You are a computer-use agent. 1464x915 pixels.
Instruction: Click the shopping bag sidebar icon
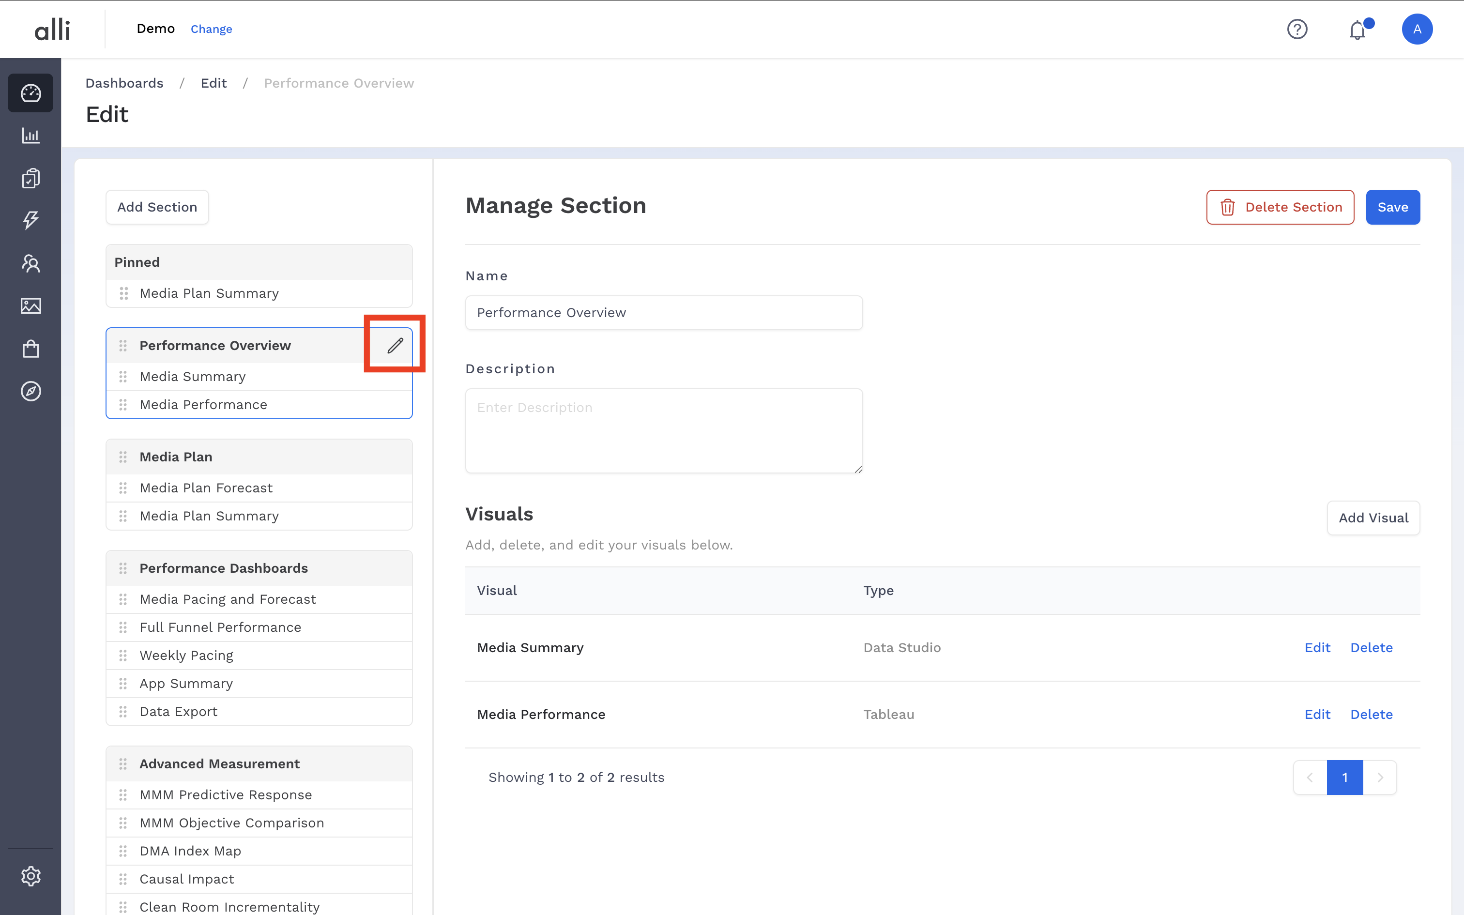click(30, 349)
